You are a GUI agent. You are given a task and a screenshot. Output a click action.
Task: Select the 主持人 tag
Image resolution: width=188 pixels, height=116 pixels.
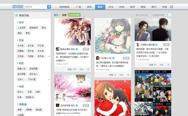click(x=21, y=79)
